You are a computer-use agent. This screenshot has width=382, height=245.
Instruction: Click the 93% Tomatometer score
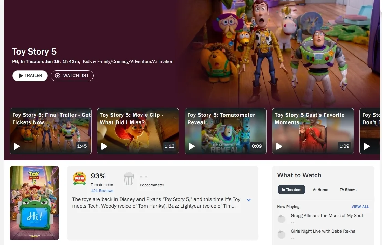98,176
